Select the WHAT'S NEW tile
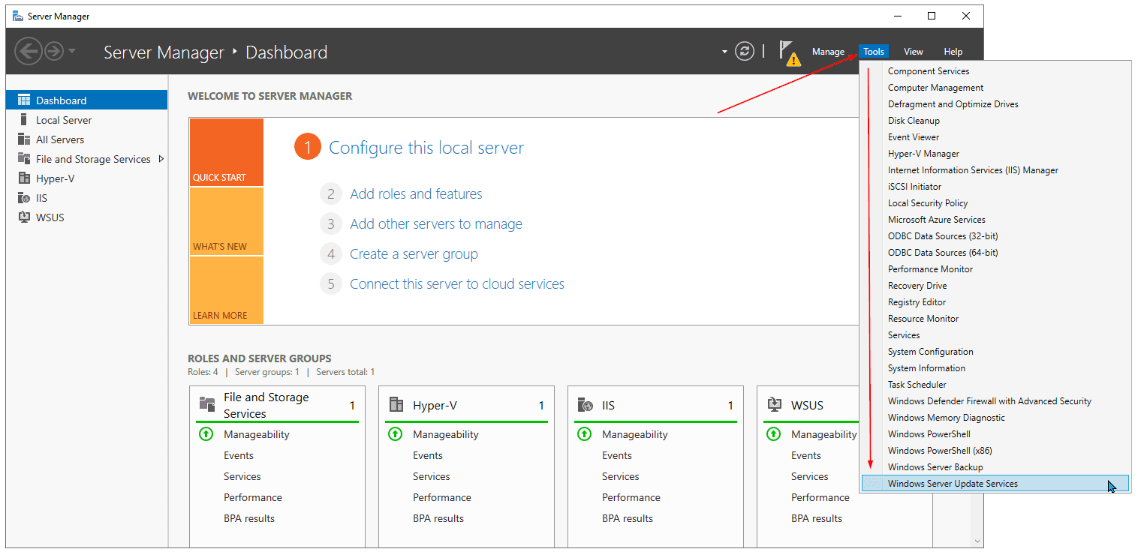The height and width of the screenshot is (555, 1141). click(227, 221)
